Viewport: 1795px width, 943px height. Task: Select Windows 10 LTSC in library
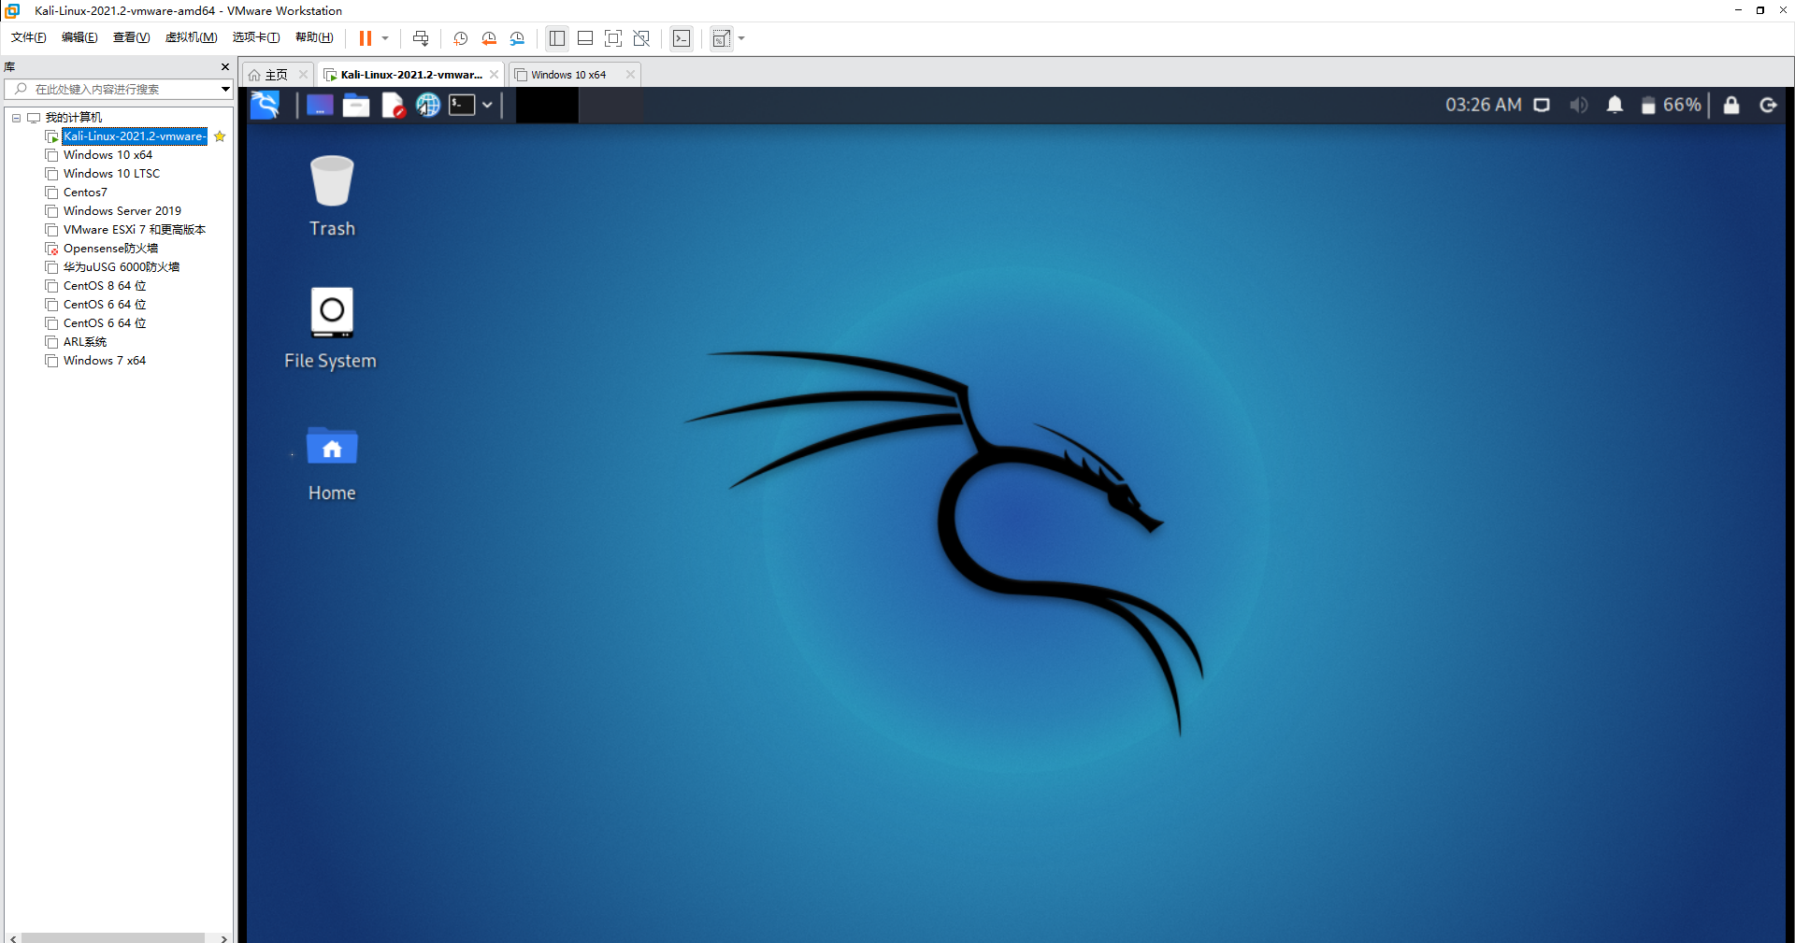(111, 174)
